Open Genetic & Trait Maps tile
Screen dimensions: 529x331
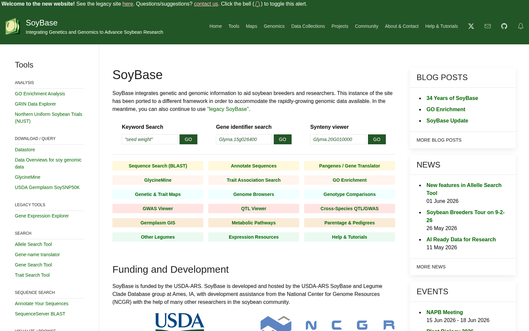tap(158, 194)
